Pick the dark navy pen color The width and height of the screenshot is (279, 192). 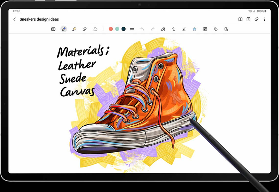coord(123,29)
